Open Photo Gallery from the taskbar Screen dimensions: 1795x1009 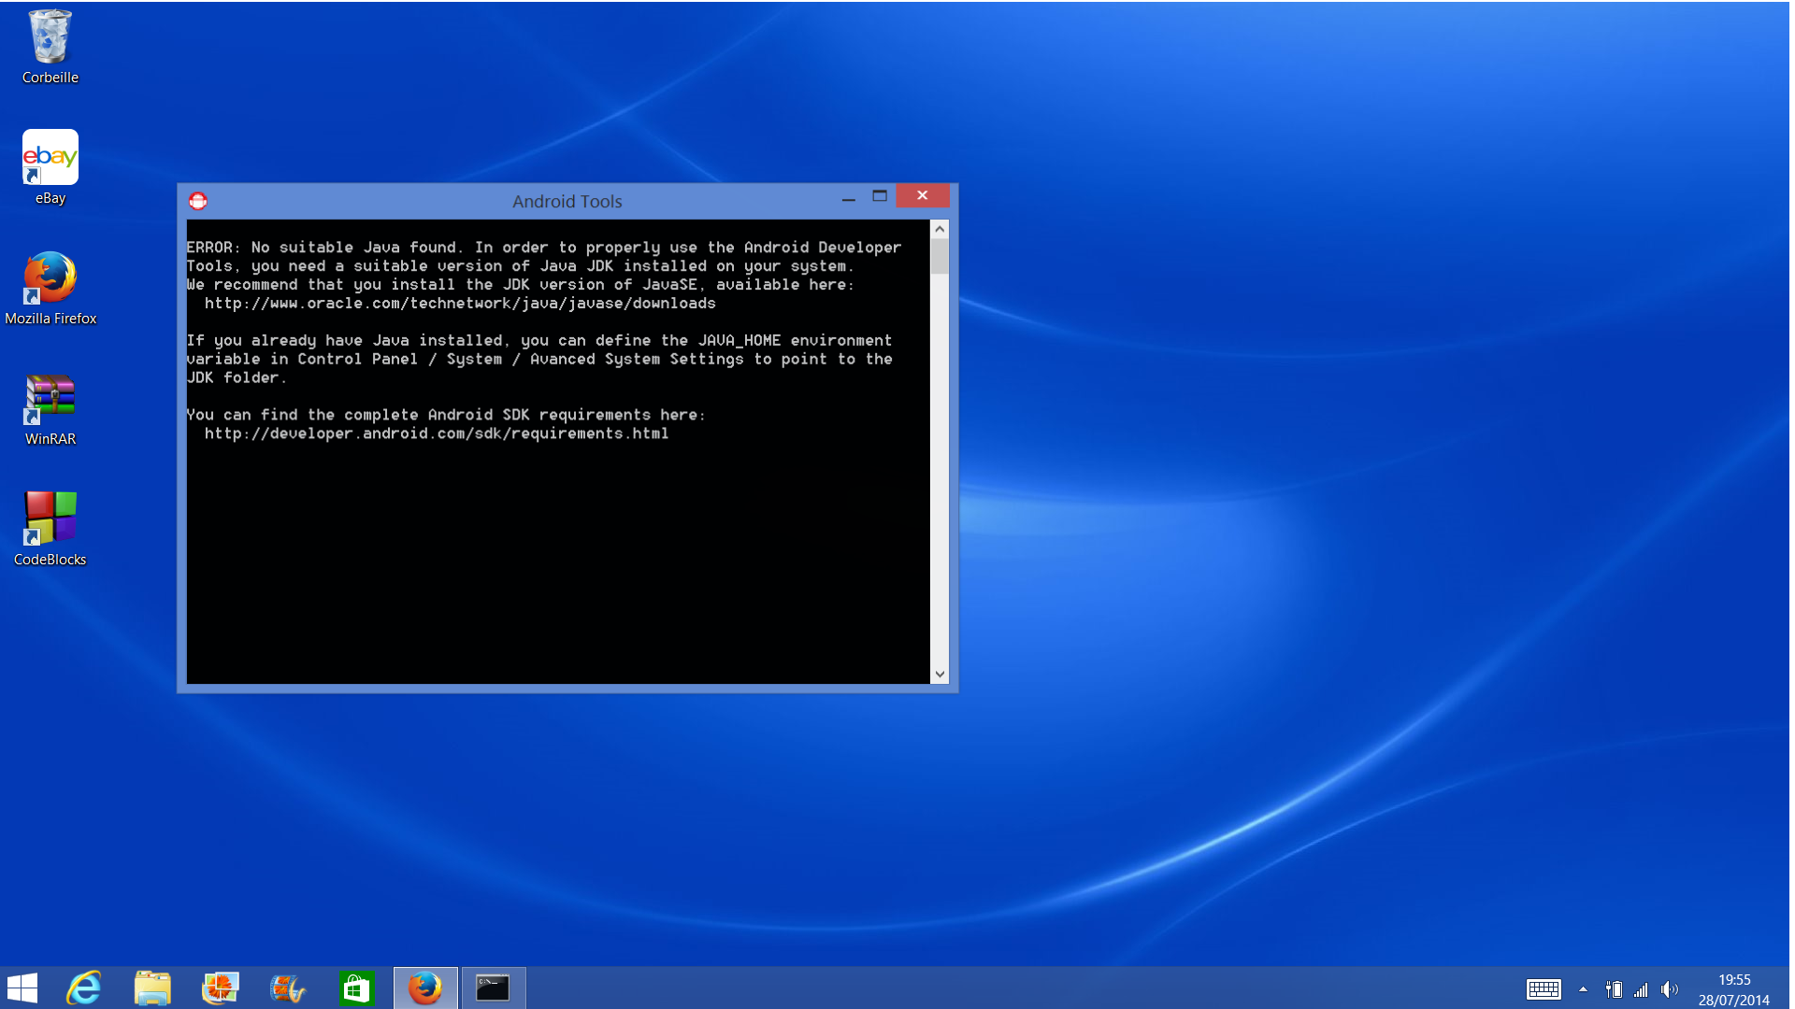point(221,988)
